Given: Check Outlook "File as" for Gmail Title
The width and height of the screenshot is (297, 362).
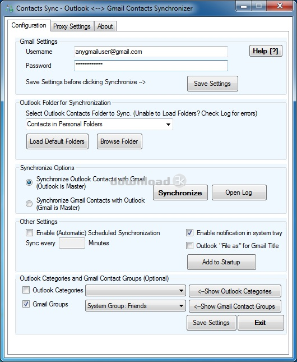Looking at the screenshot, I should [x=189, y=245].
